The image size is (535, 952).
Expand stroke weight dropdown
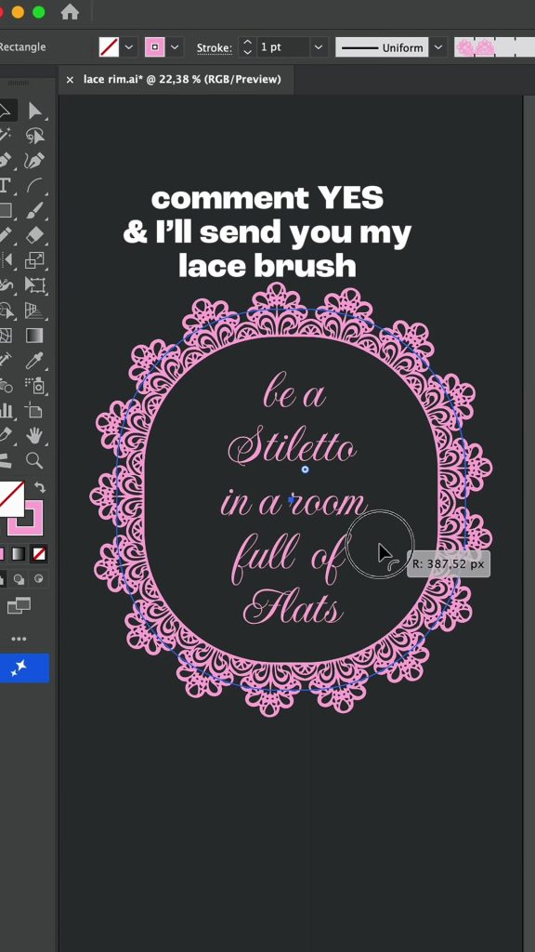click(x=319, y=46)
